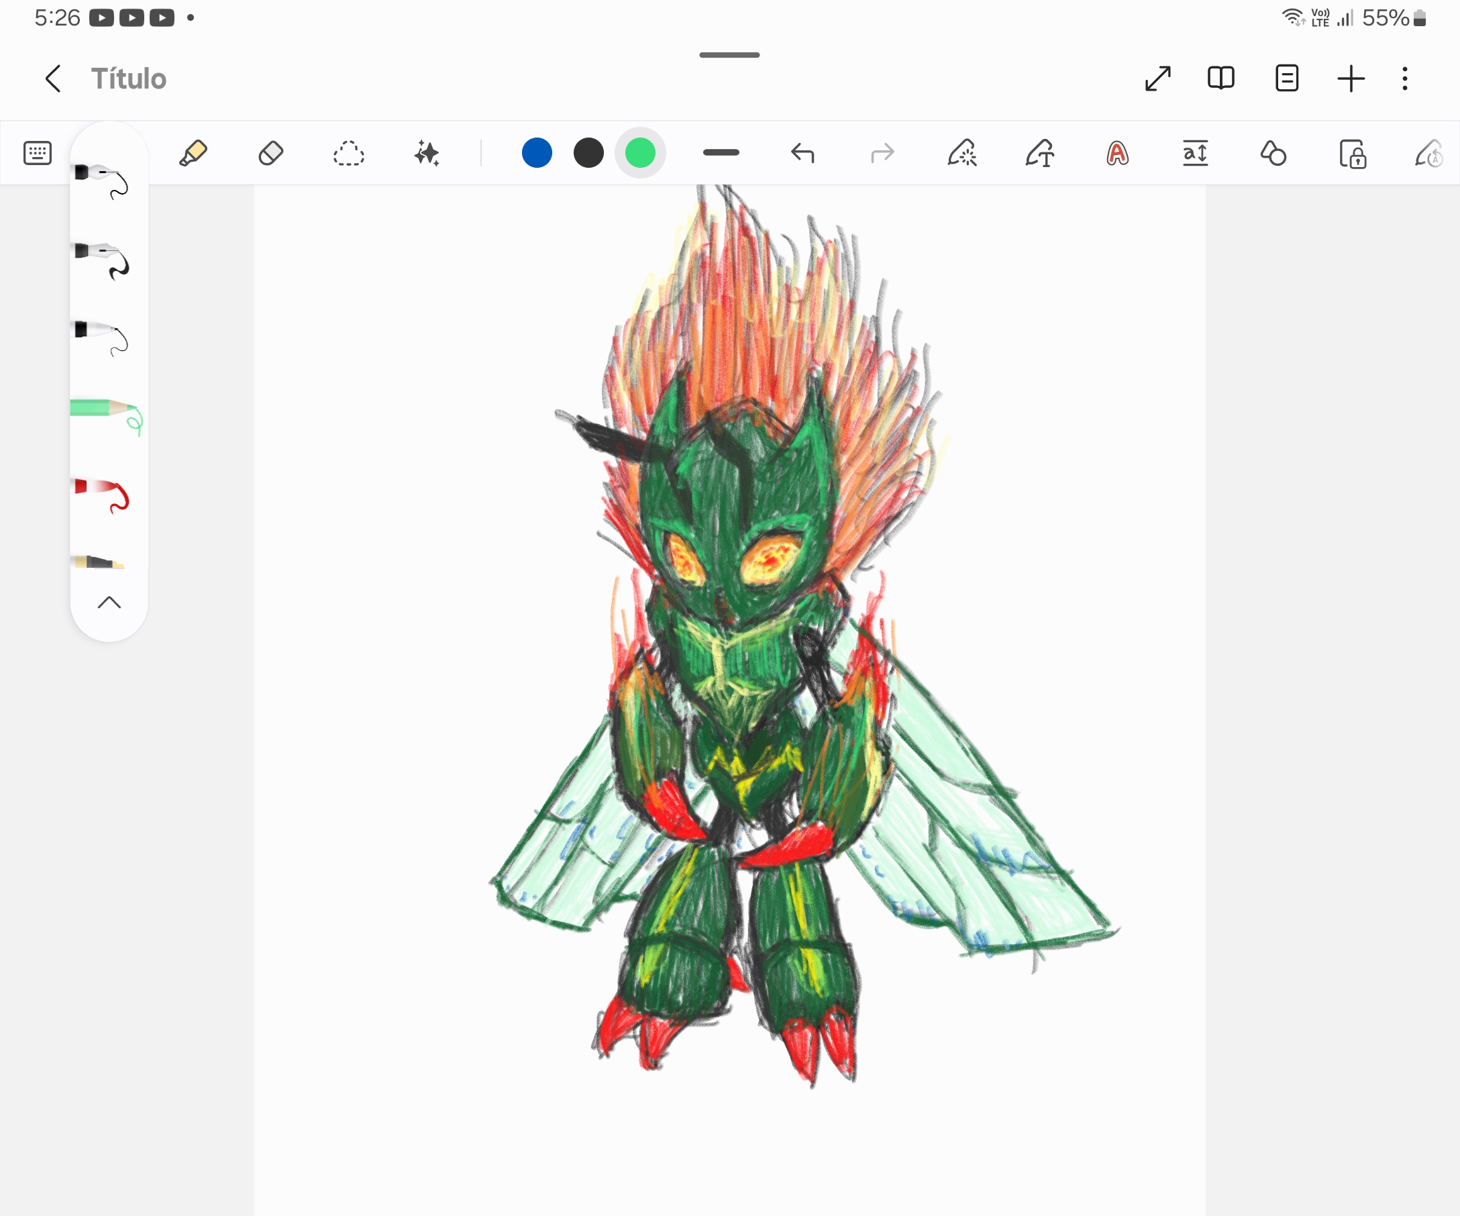Open the shape tool
This screenshot has height=1216, width=1460.
tap(1273, 153)
